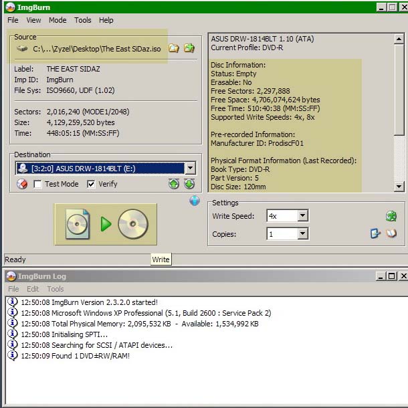Click info icon beside 'Initialising SPTI...'
The image size is (408, 408).
click(12, 334)
